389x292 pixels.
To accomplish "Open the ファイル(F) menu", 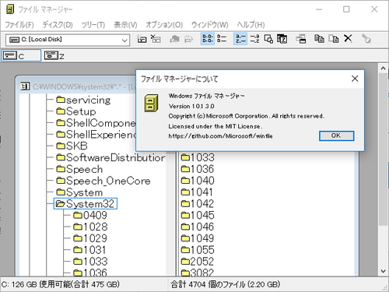I will 19,25.
